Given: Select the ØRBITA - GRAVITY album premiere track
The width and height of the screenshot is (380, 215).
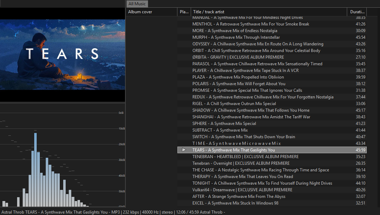Looking at the screenshot, I should tap(238, 57).
